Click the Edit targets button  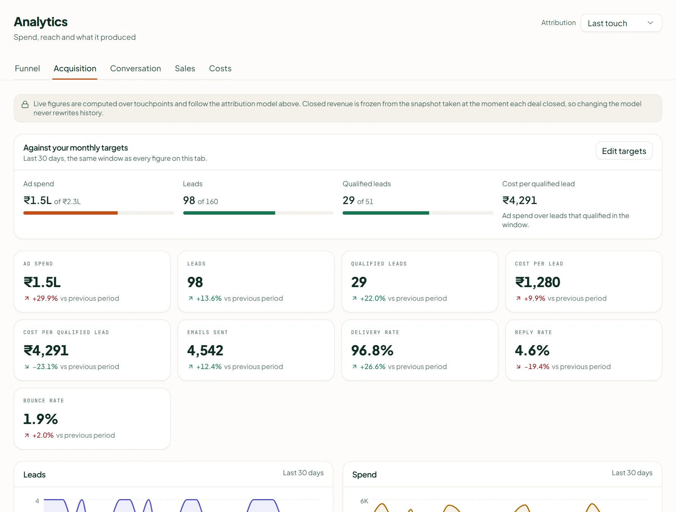pyautogui.click(x=624, y=151)
